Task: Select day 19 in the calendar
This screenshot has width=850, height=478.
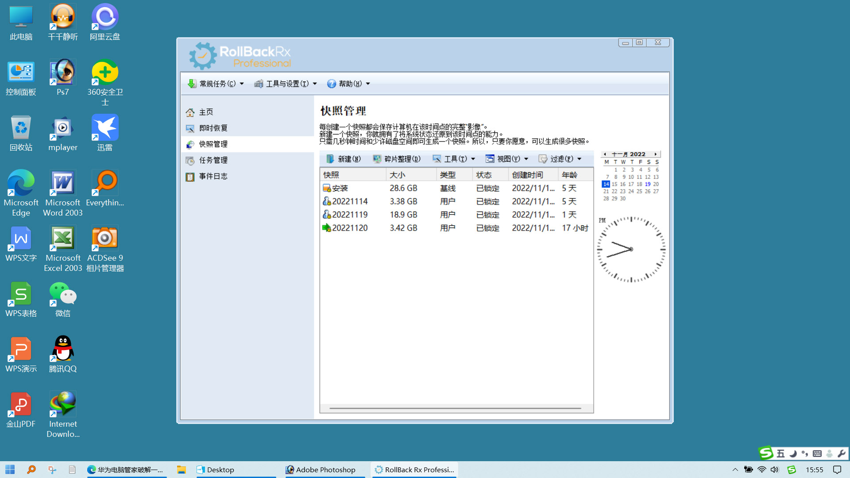Action: (x=648, y=184)
